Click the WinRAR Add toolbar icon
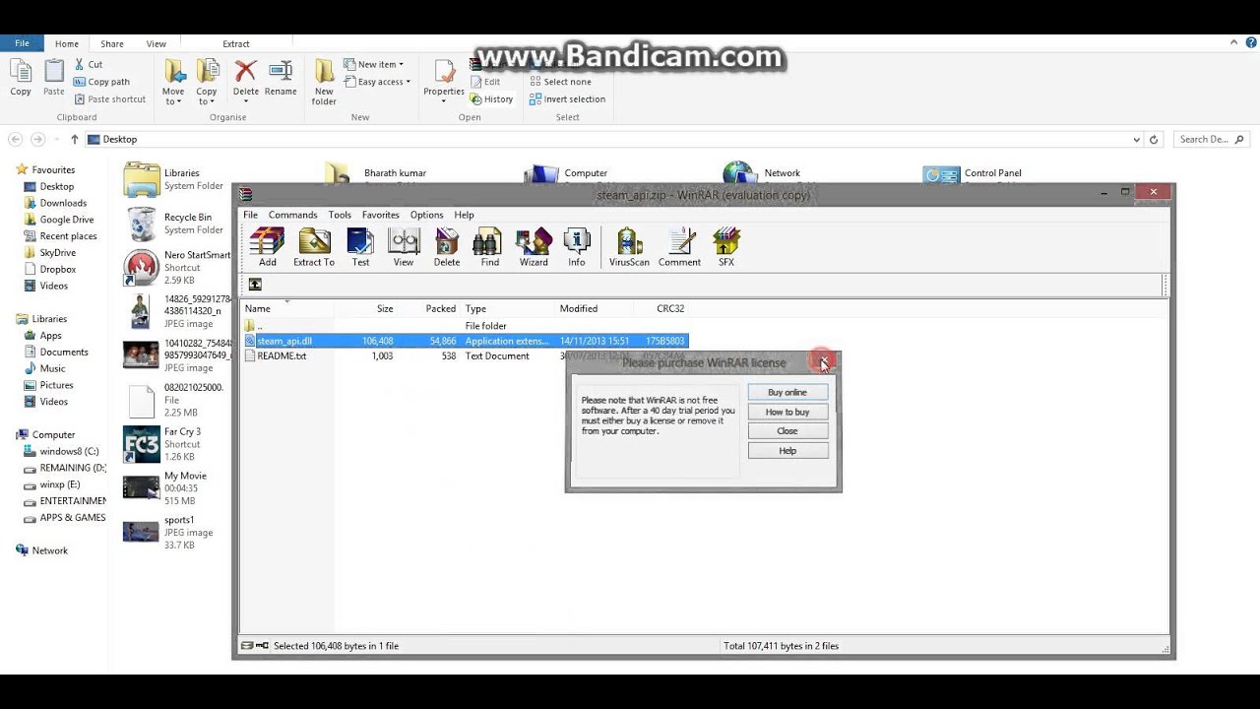This screenshot has height=709, width=1260. [x=267, y=247]
